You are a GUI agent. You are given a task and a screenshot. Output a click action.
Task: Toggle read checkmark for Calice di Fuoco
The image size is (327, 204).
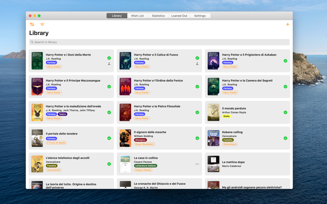pos(197,58)
